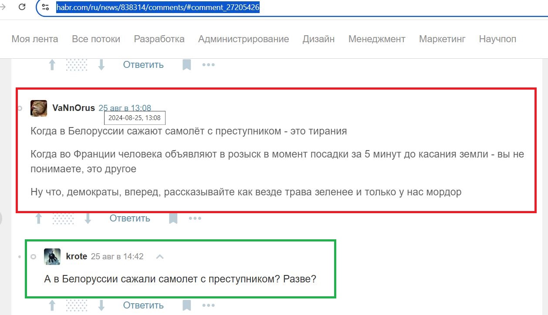
Task: Open more options for VaNnOrus comment
Action: click(195, 218)
